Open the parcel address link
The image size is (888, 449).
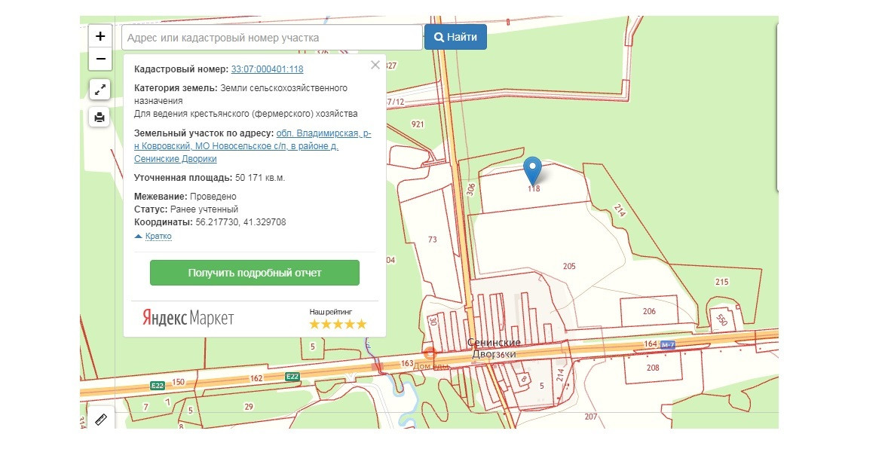pyautogui.click(x=253, y=146)
